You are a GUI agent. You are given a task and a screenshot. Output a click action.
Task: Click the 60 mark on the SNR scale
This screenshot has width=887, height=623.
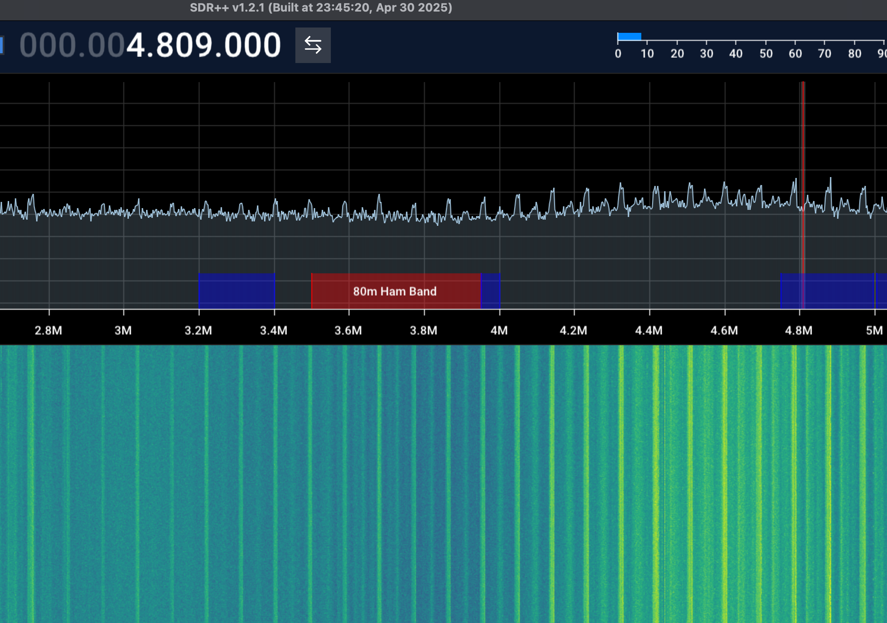(795, 54)
